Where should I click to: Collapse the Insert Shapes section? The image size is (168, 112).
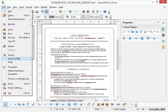coord(123,27)
